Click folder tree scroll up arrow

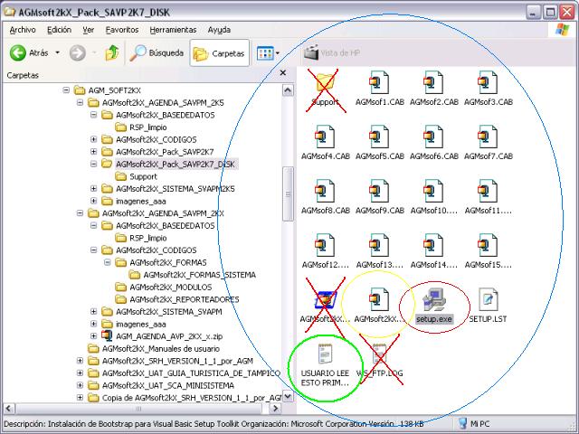point(288,90)
